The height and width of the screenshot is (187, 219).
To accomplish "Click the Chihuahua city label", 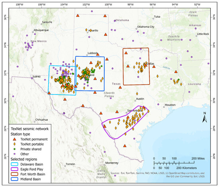I will [x=41, y=120].
